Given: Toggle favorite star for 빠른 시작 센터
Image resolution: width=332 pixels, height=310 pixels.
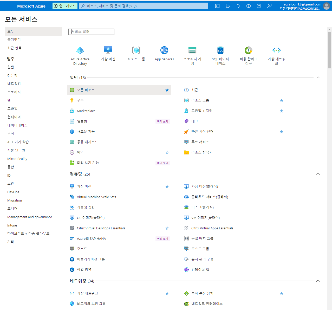Looking at the screenshot, I should coord(282,132).
